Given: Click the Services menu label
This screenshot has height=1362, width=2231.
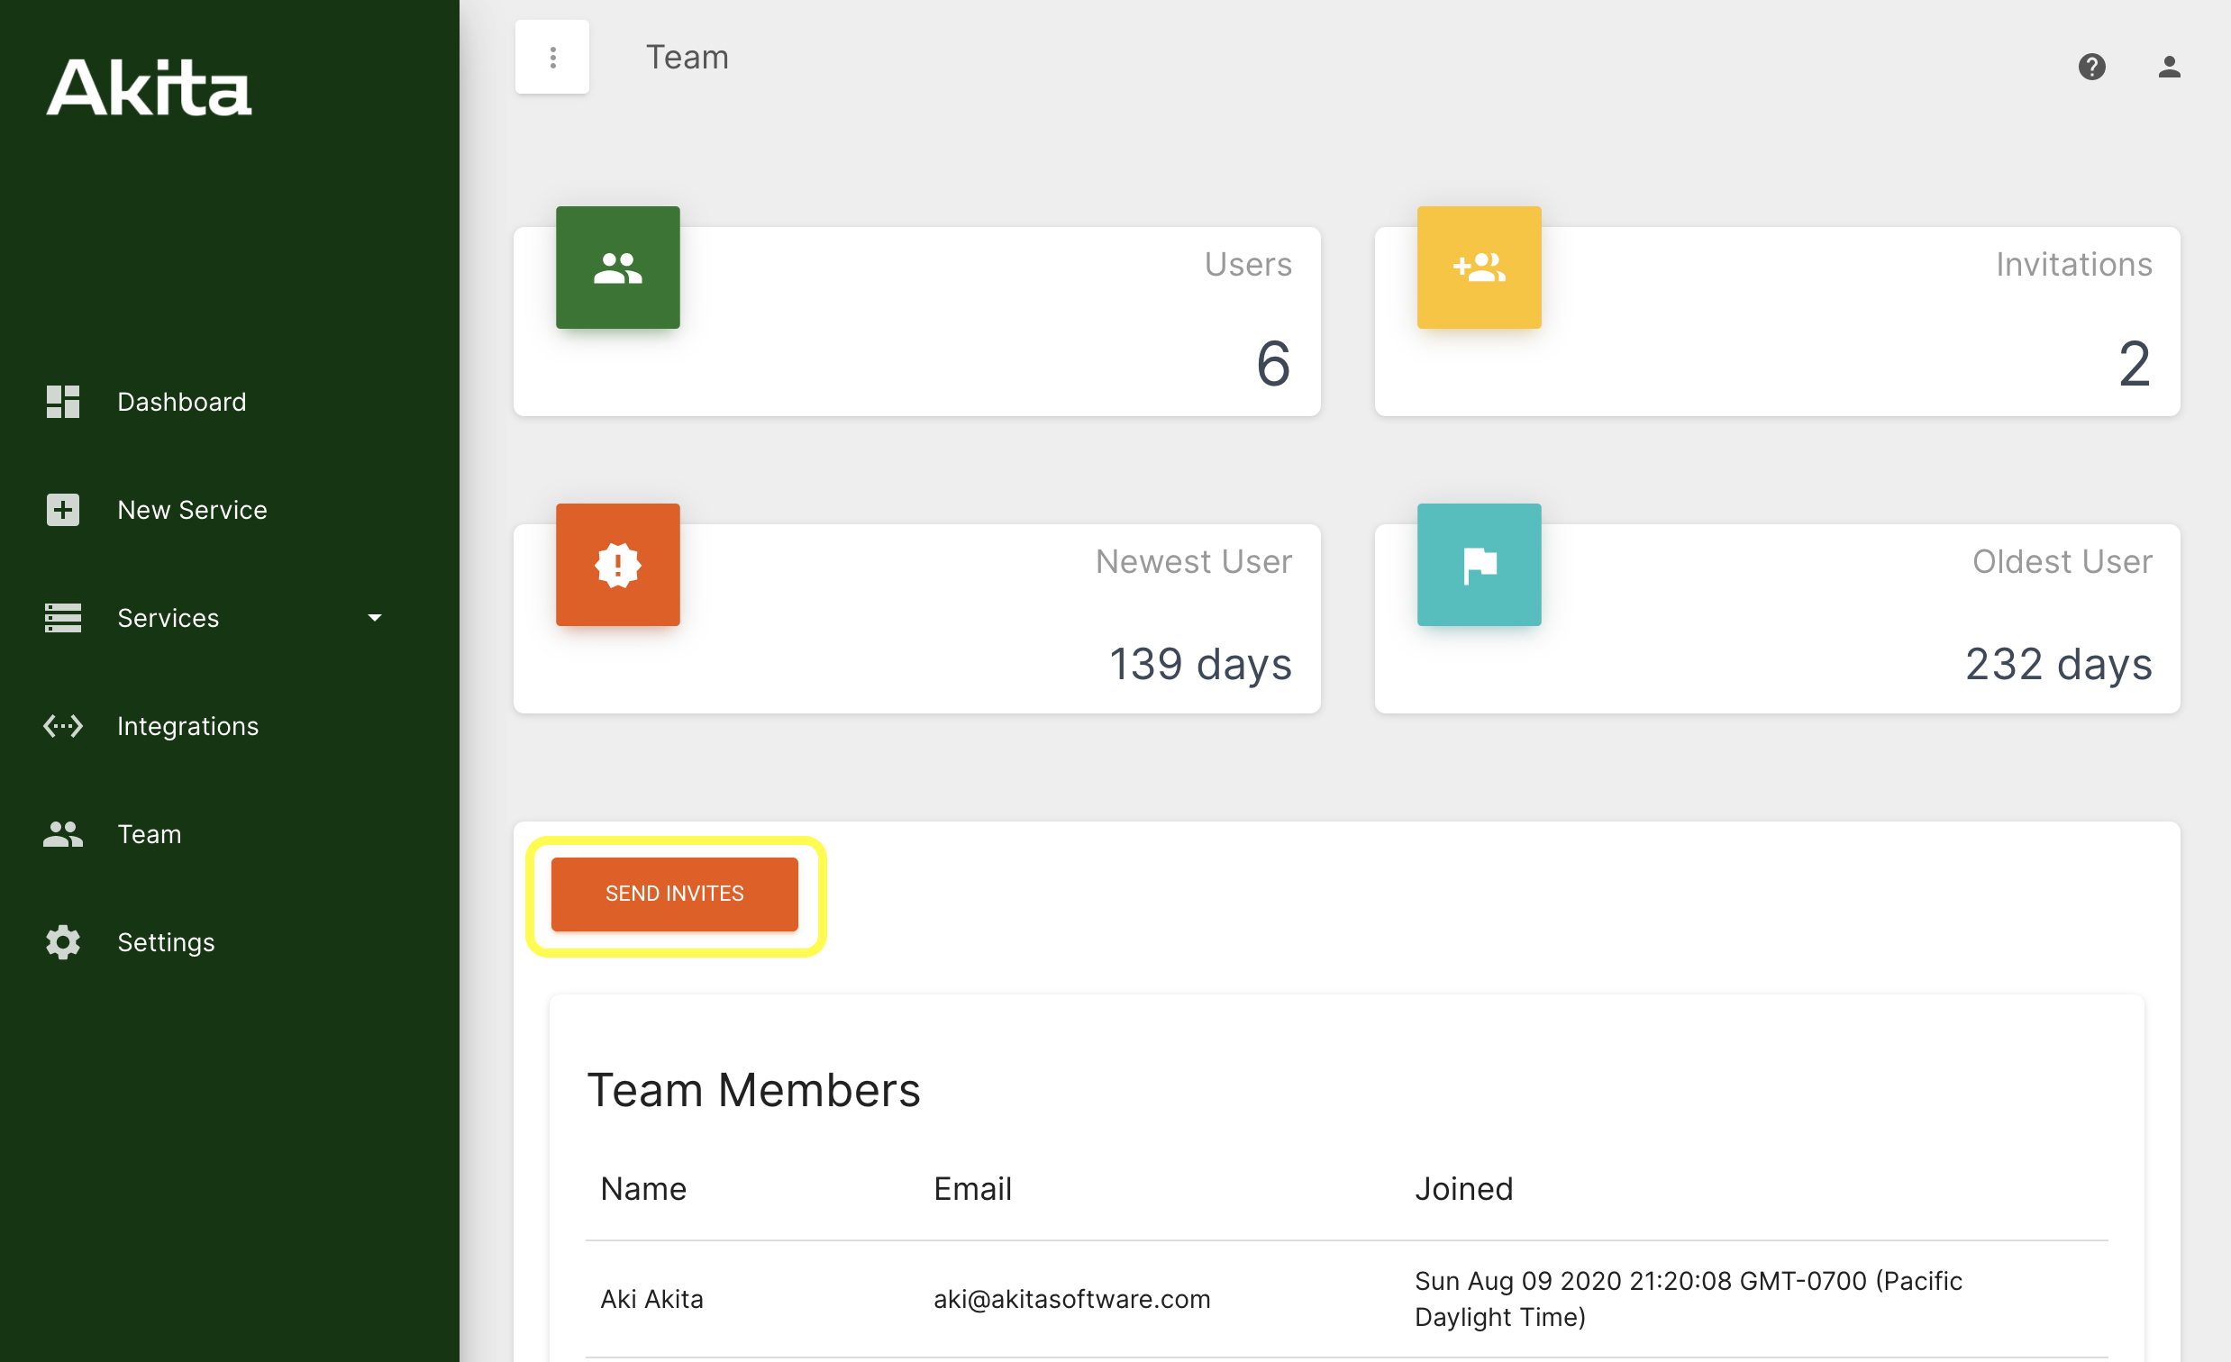Looking at the screenshot, I should coord(168,618).
